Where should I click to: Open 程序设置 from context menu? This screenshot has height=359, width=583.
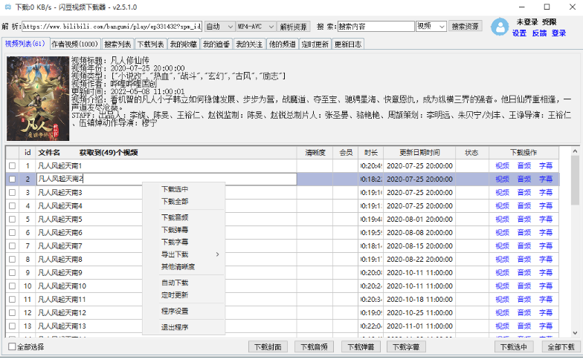click(175, 311)
